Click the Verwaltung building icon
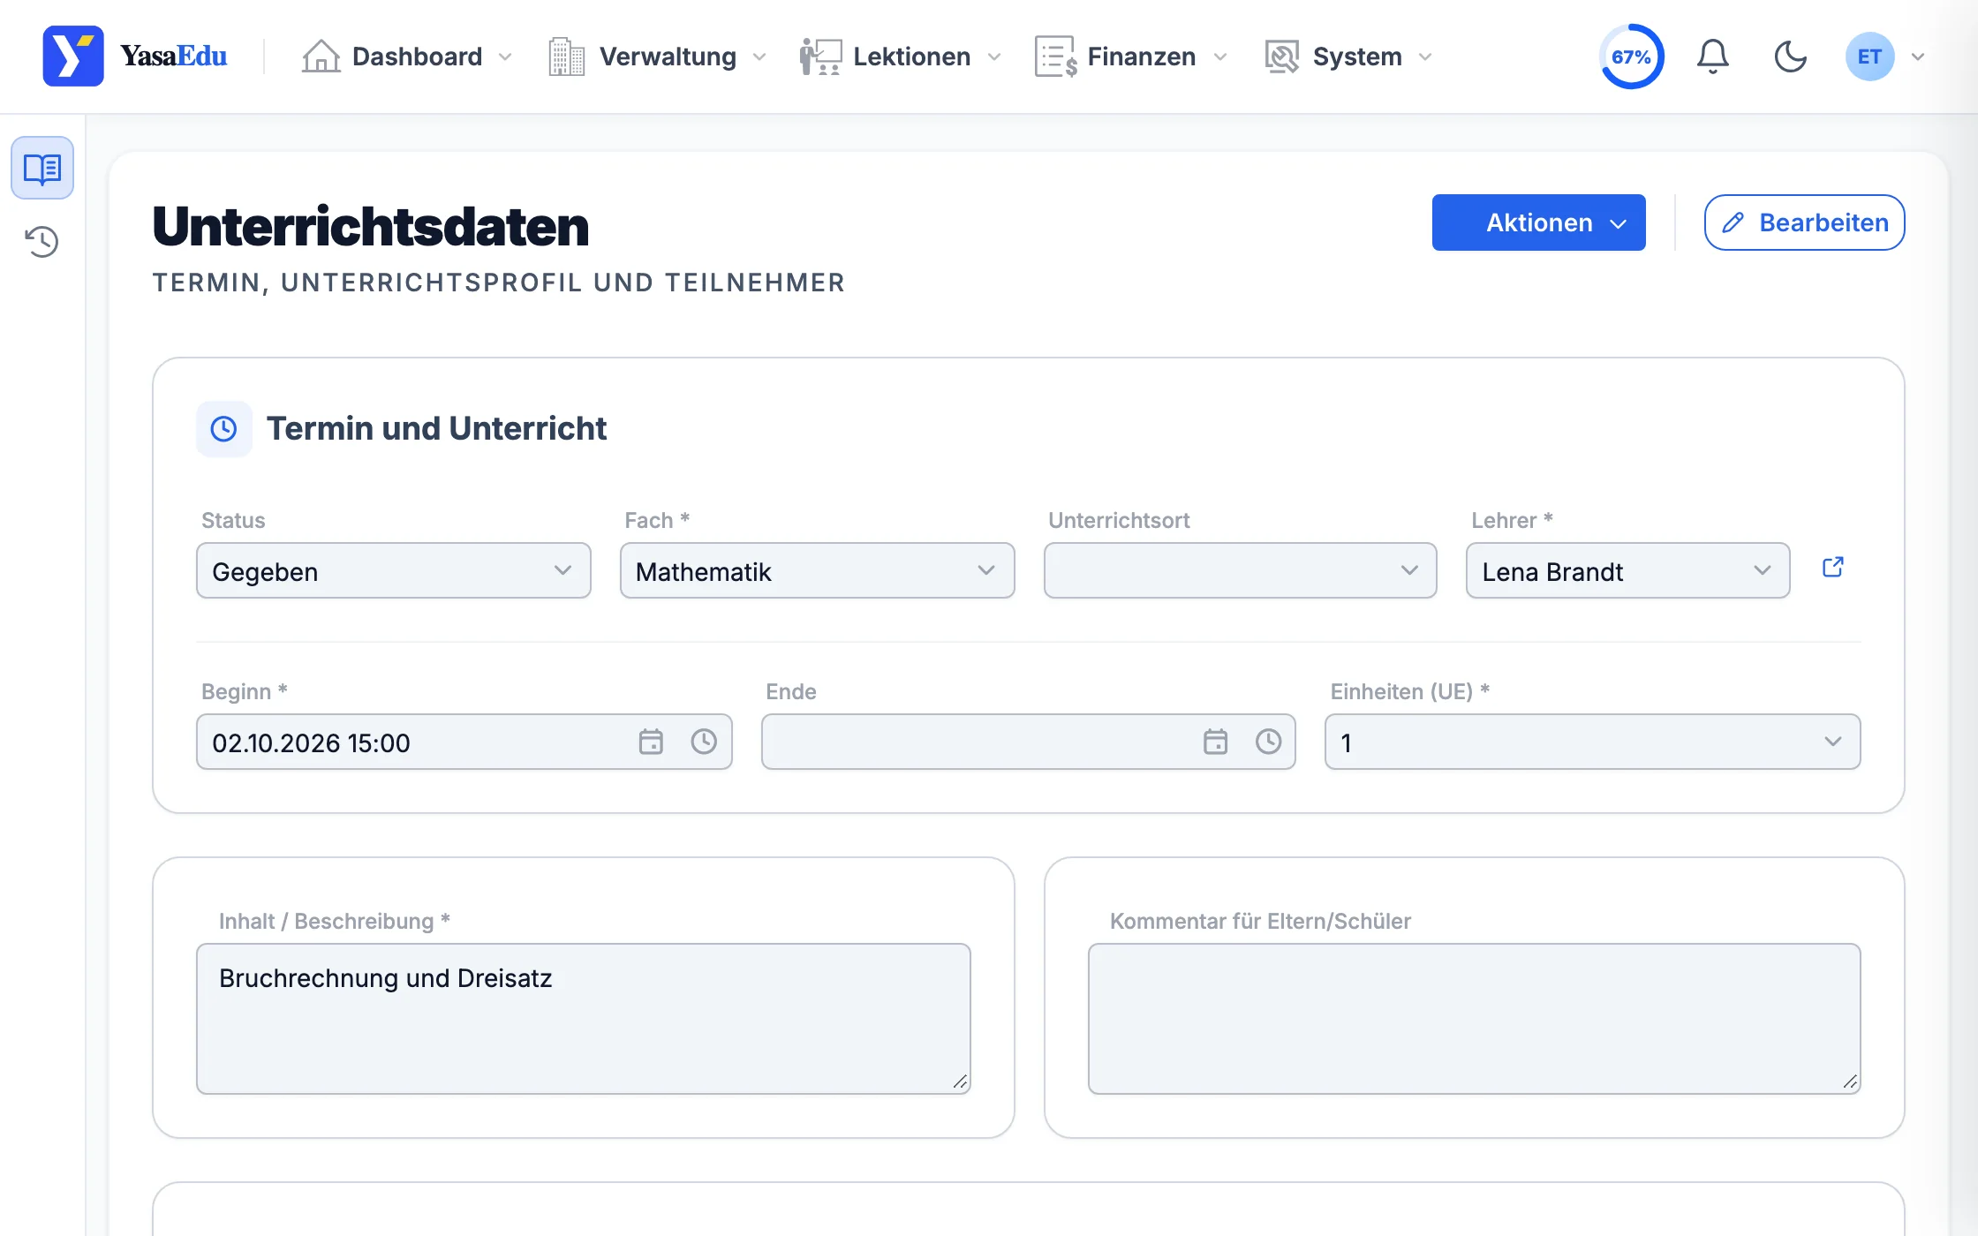Screen dimensions: 1978x1236 (x=566, y=57)
